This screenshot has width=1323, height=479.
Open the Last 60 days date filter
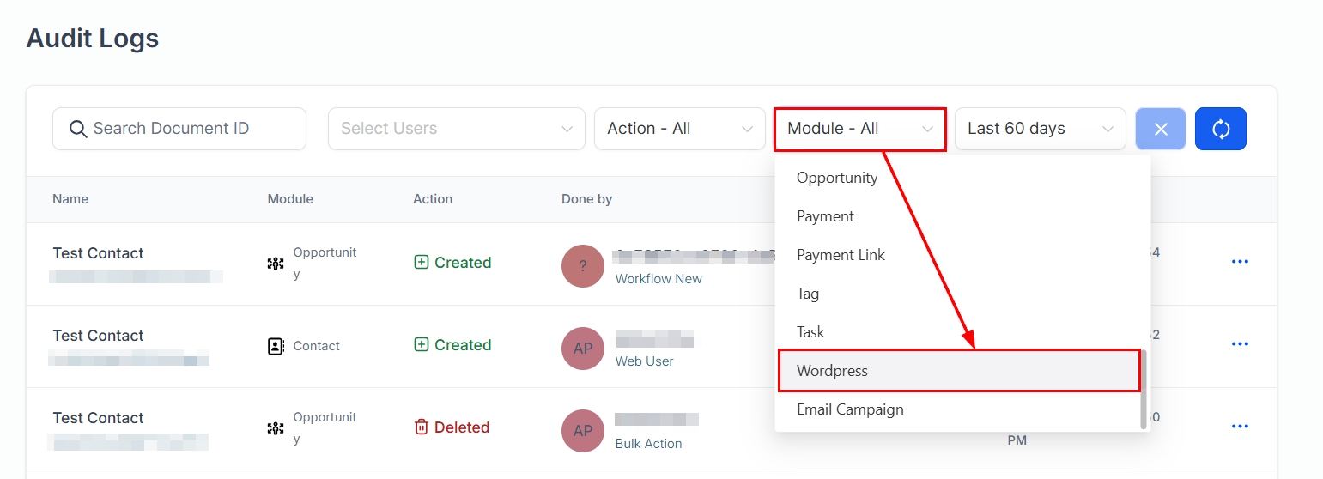coord(1040,129)
